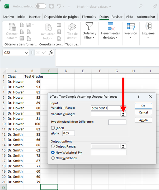Click the Ordenar y filtrar funnel icon
Viewport: 159px width, 190px height.
(89, 26)
